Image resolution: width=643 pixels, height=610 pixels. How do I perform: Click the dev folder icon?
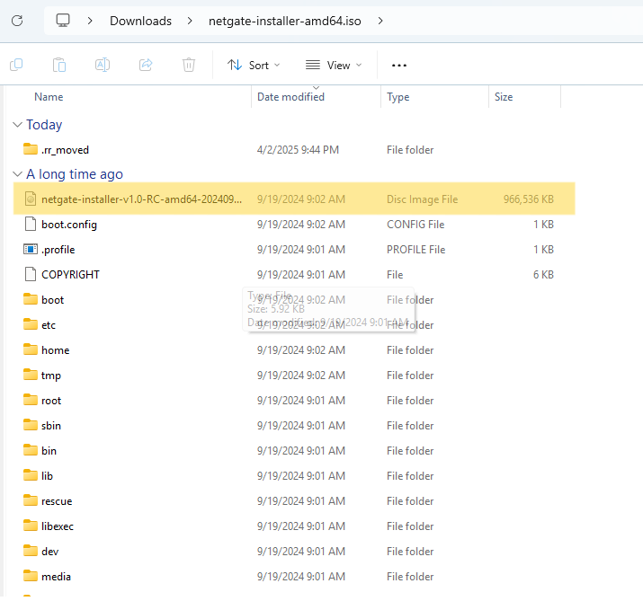click(31, 551)
